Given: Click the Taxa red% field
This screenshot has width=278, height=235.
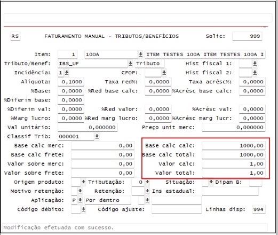Looking at the screenshot, I should (x=158, y=82).
